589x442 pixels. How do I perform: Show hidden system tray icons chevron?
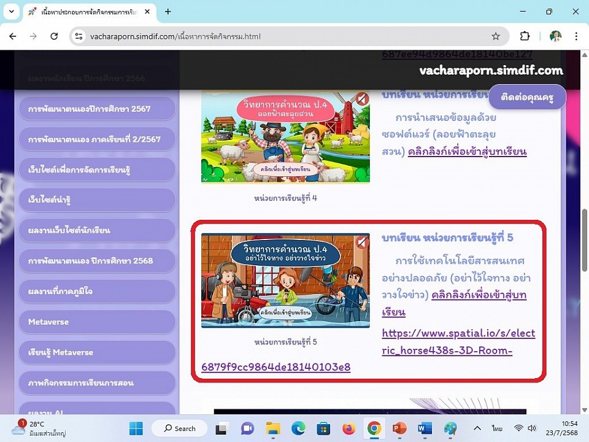(477, 428)
